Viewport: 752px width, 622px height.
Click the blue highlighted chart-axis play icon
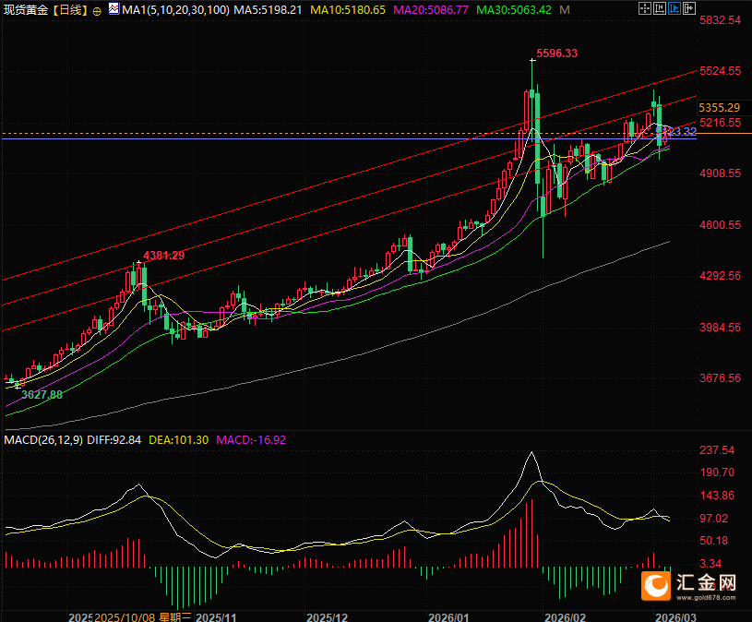[674, 8]
